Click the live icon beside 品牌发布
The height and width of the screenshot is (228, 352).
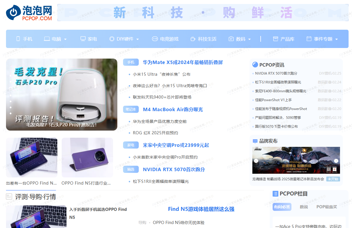[255, 141]
